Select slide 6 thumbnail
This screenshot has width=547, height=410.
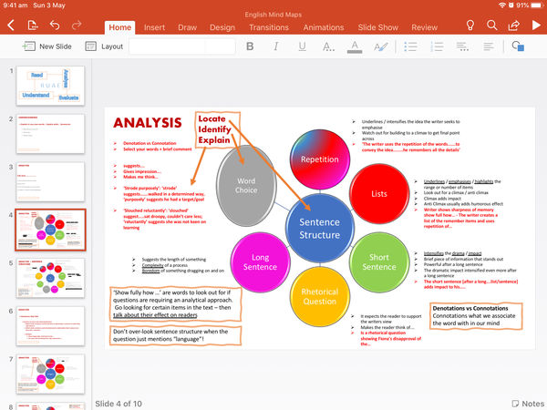(50, 326)
